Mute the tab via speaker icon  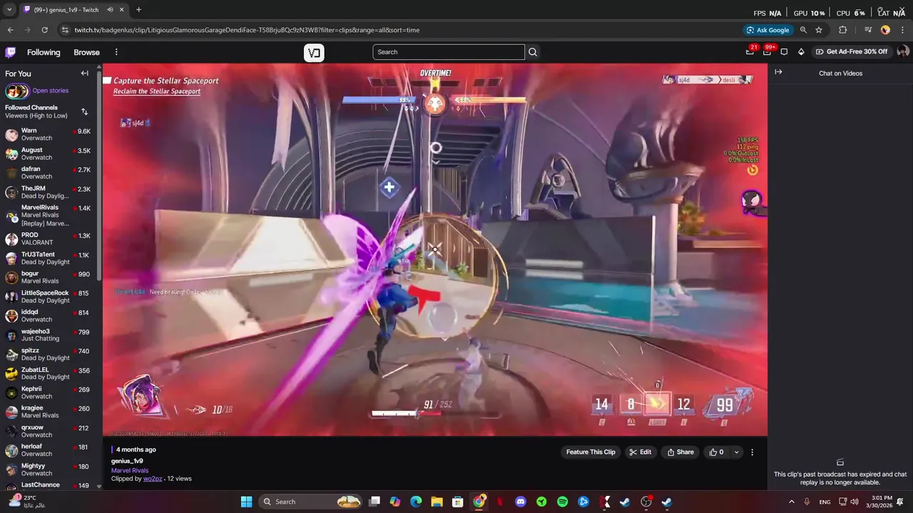[x=111, y=10]
